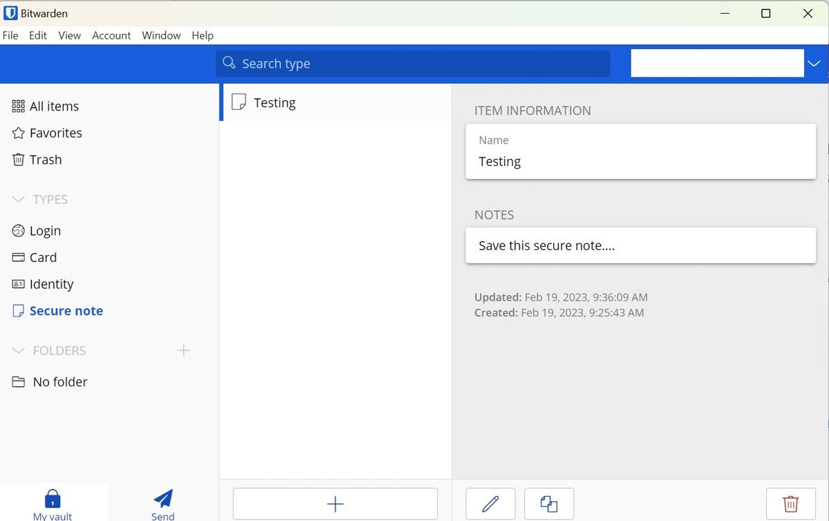Delete item with red trash icon
This screenshot has height=521, width=829.
coord(790,504)
